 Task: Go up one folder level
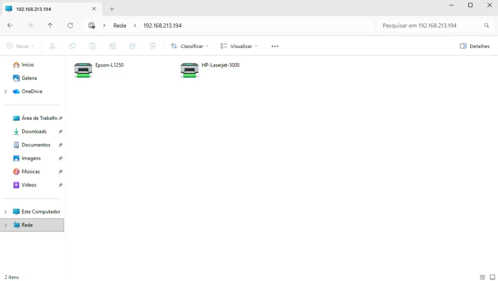click(x=50, y=25)
